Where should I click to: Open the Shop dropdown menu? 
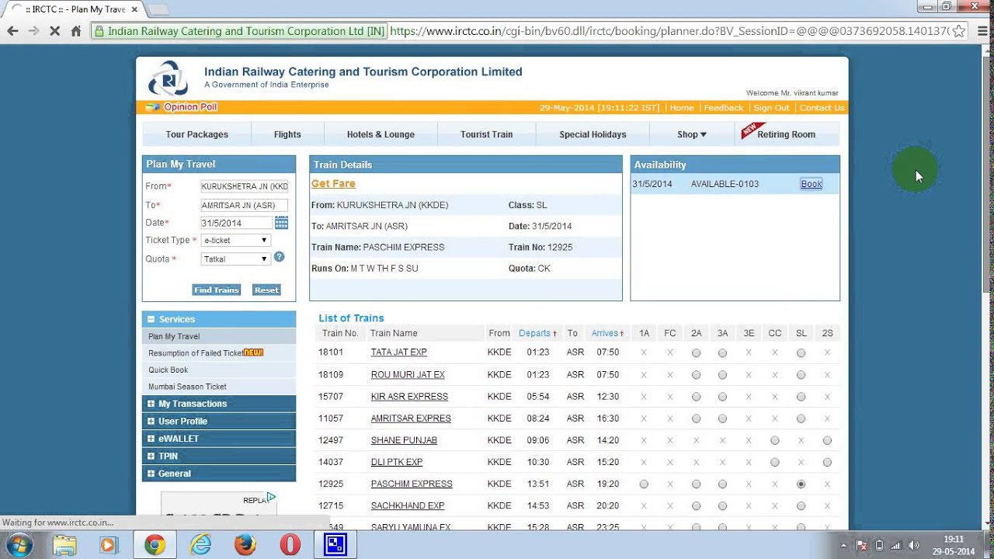692,134
